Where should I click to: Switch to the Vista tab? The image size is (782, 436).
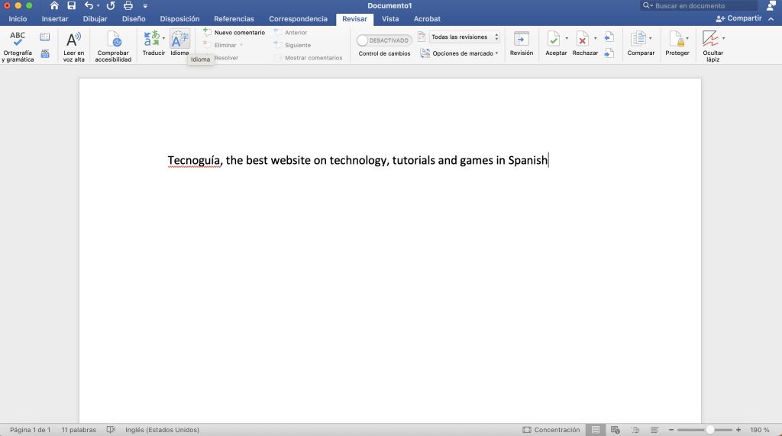(390, 19)
